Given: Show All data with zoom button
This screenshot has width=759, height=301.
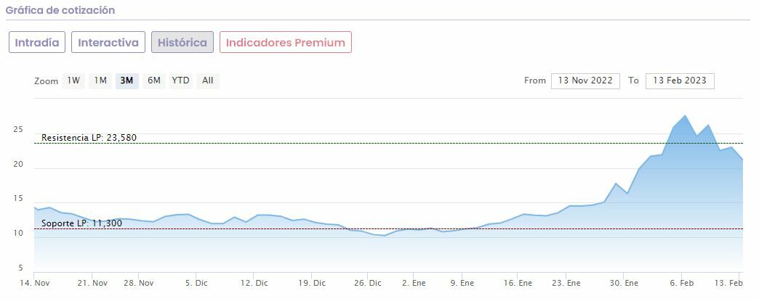Looking at the screenshot, I should pos(208,81).
